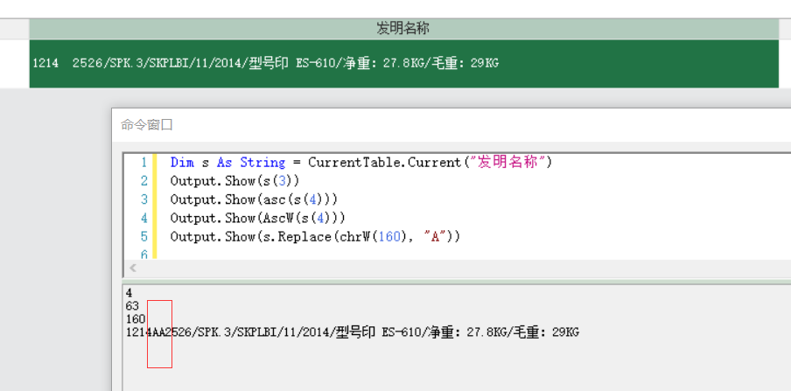Click line number 5 in editor gutter
Screen dimensions: 791x391
click(x=144, y=237)
